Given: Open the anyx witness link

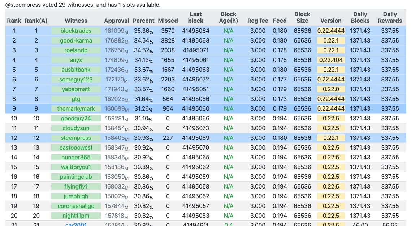Looking at the screenshot, I should (x=76, y=60).
